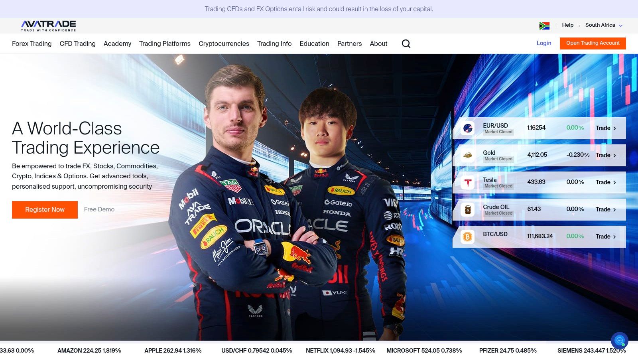638x359 pixels.
Task: Open the Trading Info menu
Action: tap(274, 43)
